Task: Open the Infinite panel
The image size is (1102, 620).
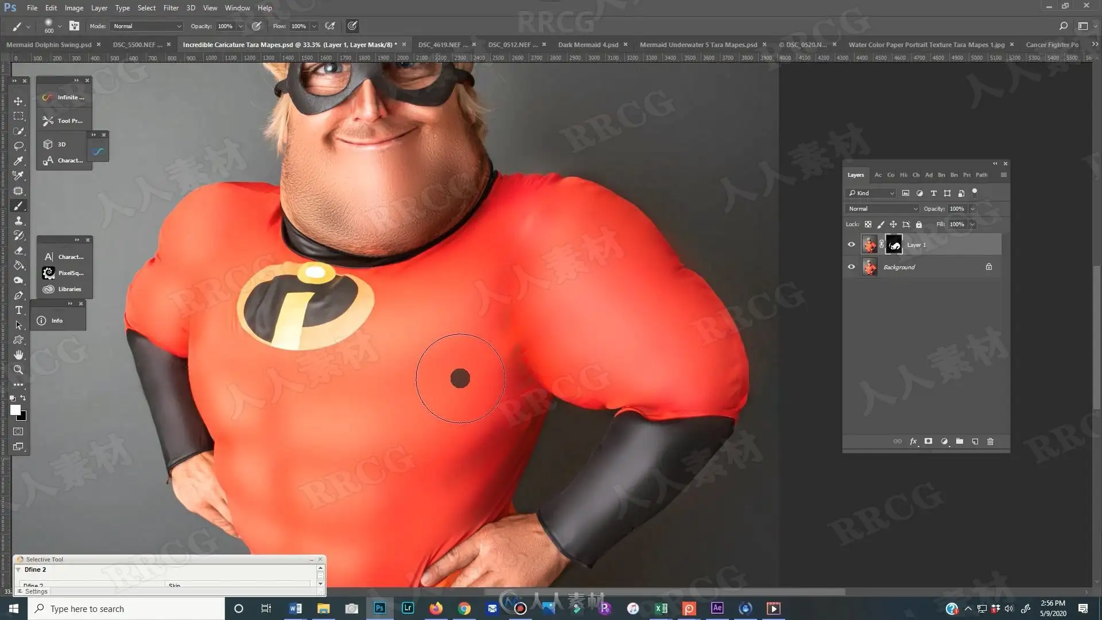Action: tap(63, 97)
